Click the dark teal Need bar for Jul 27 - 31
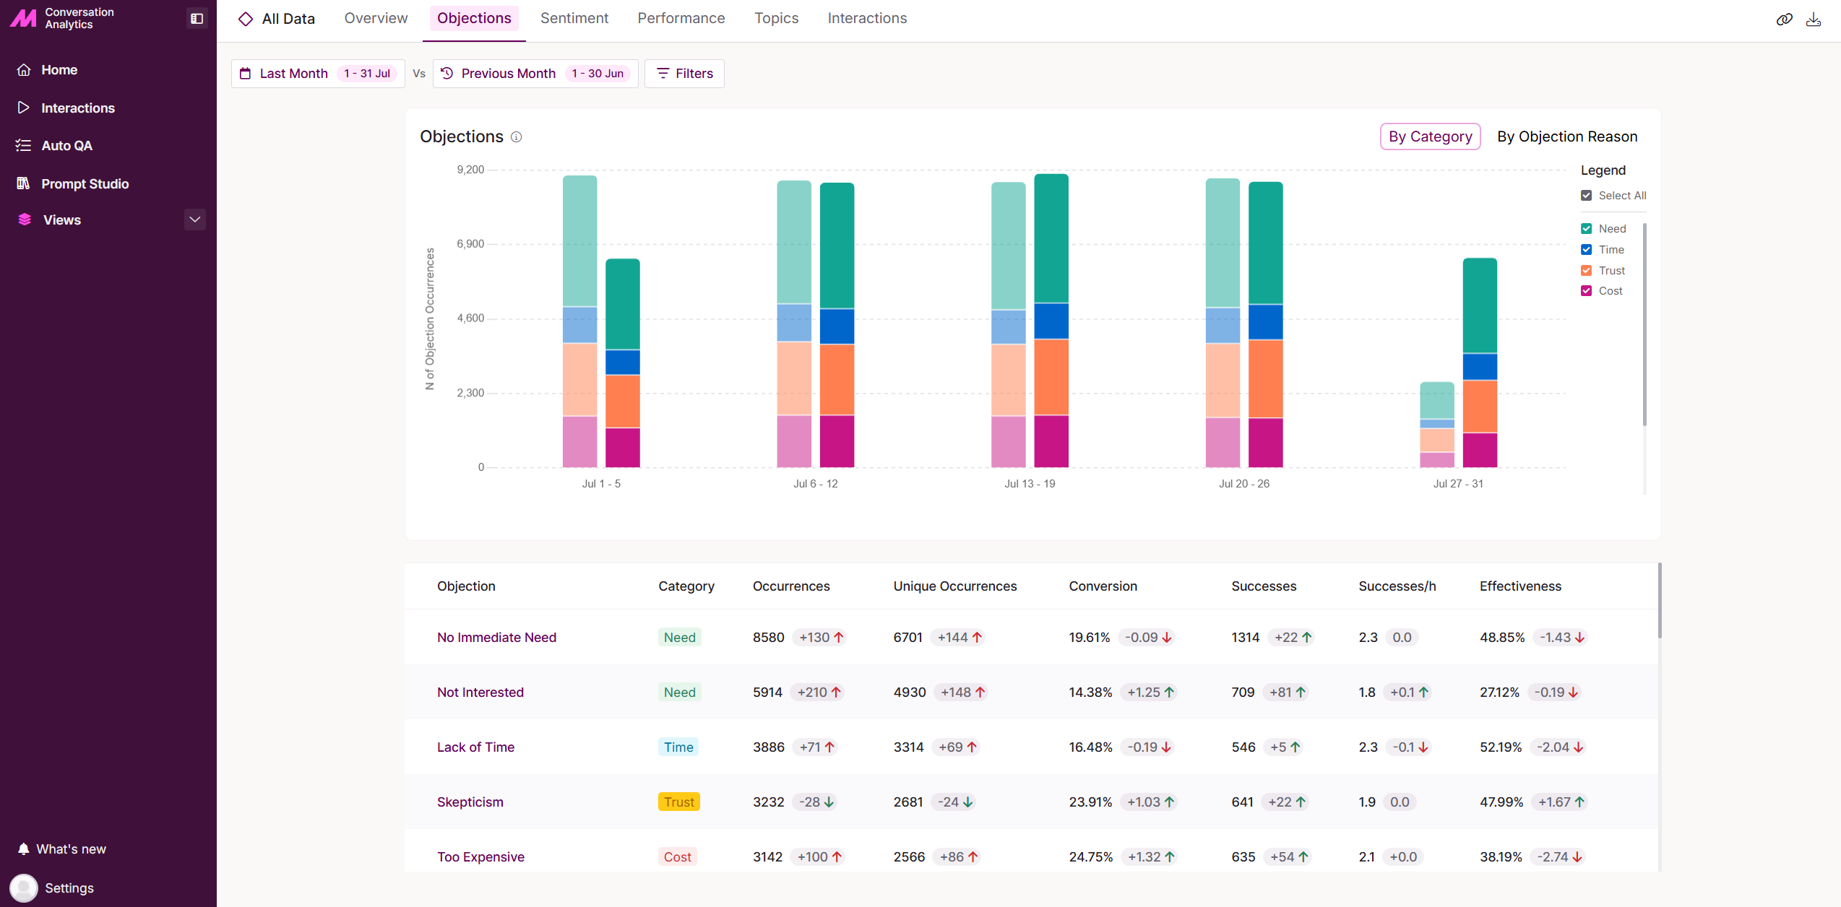The image size is (1841, 907). tap(1480, 305)
